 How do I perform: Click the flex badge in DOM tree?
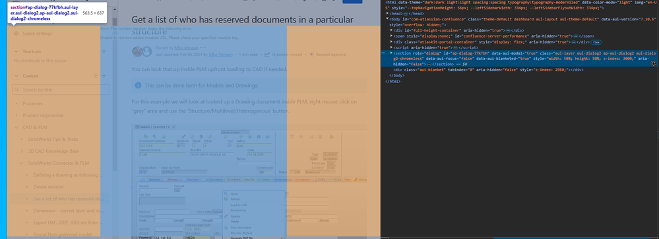pos(596,42)
